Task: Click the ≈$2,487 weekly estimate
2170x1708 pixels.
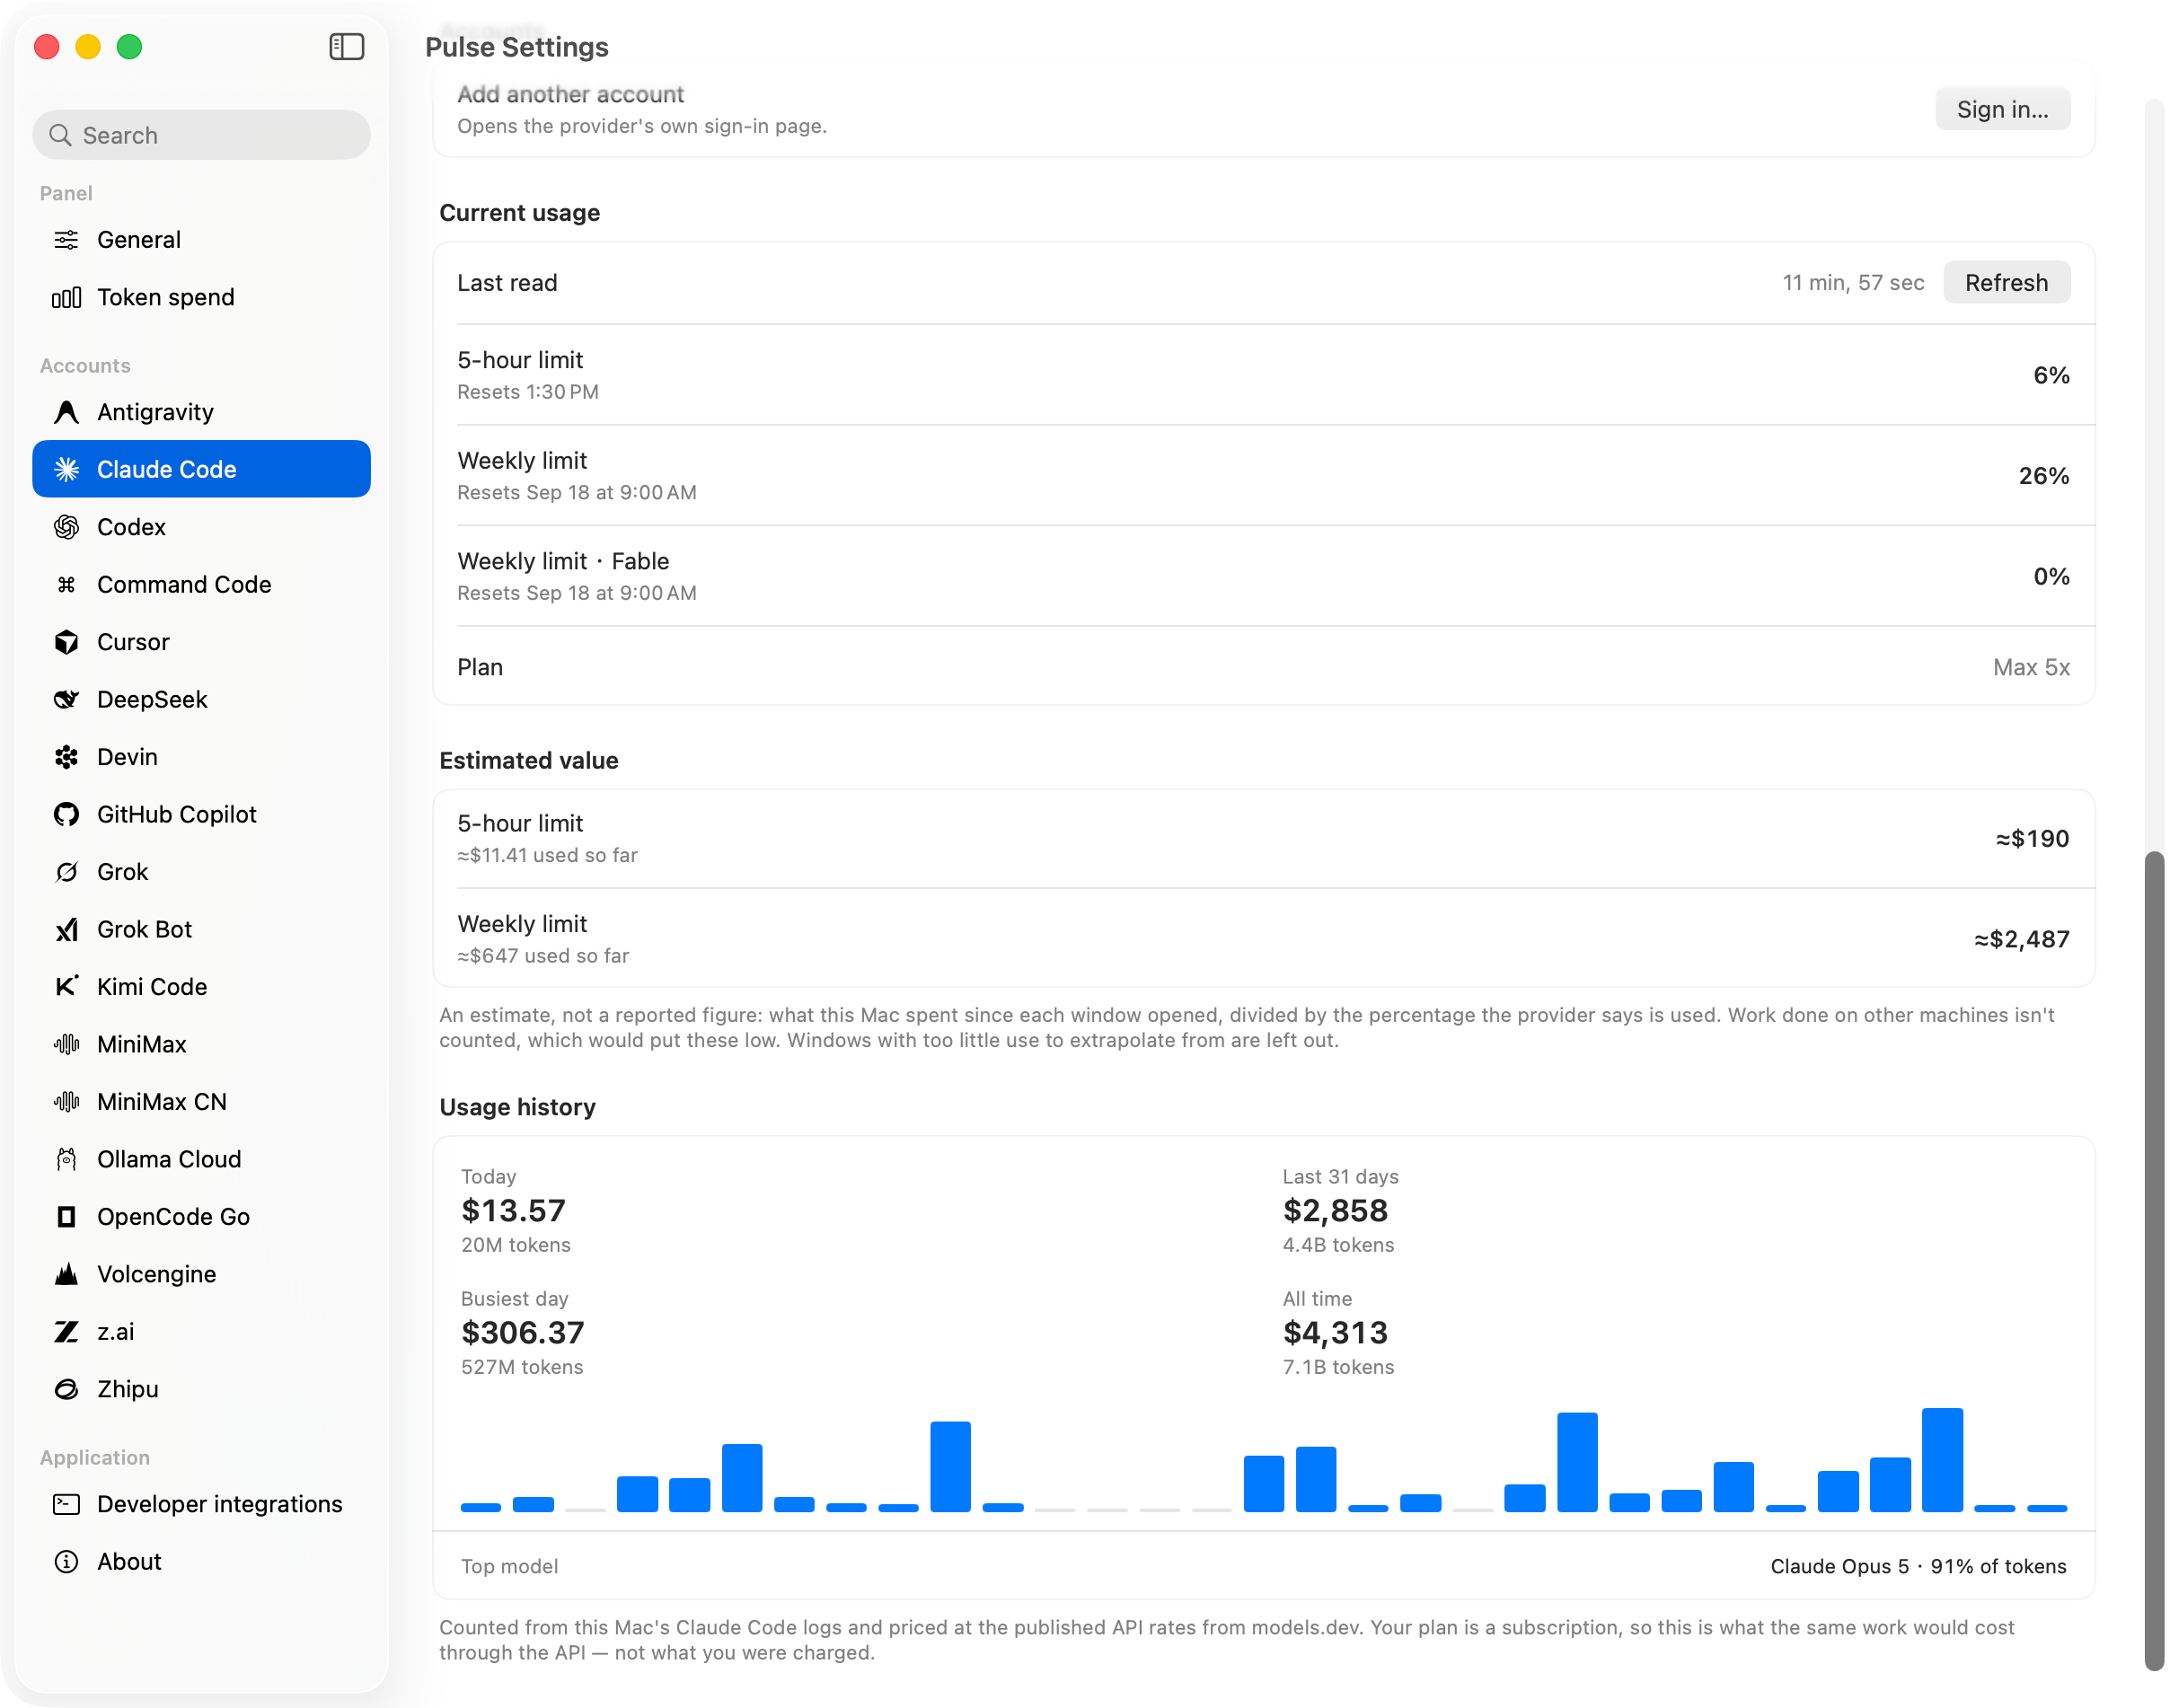Action: tap(2021, 939)
